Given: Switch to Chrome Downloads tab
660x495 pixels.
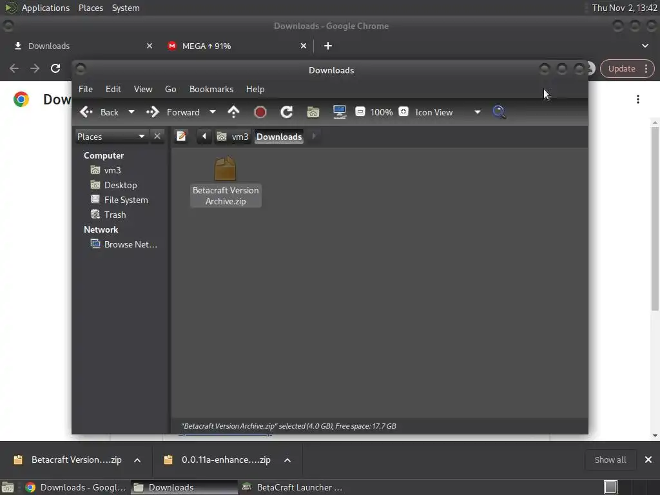Looking at the screenshot, I should (x=82, y=46).
